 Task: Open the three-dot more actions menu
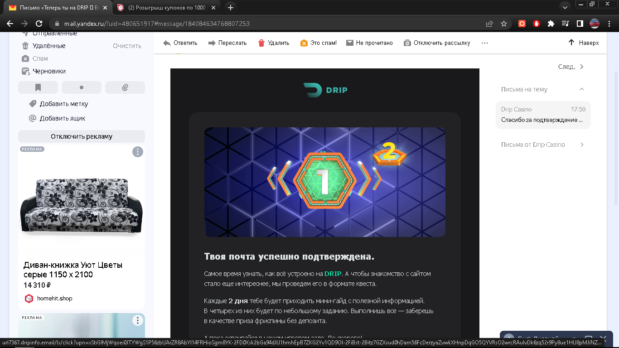pos(485,43)
